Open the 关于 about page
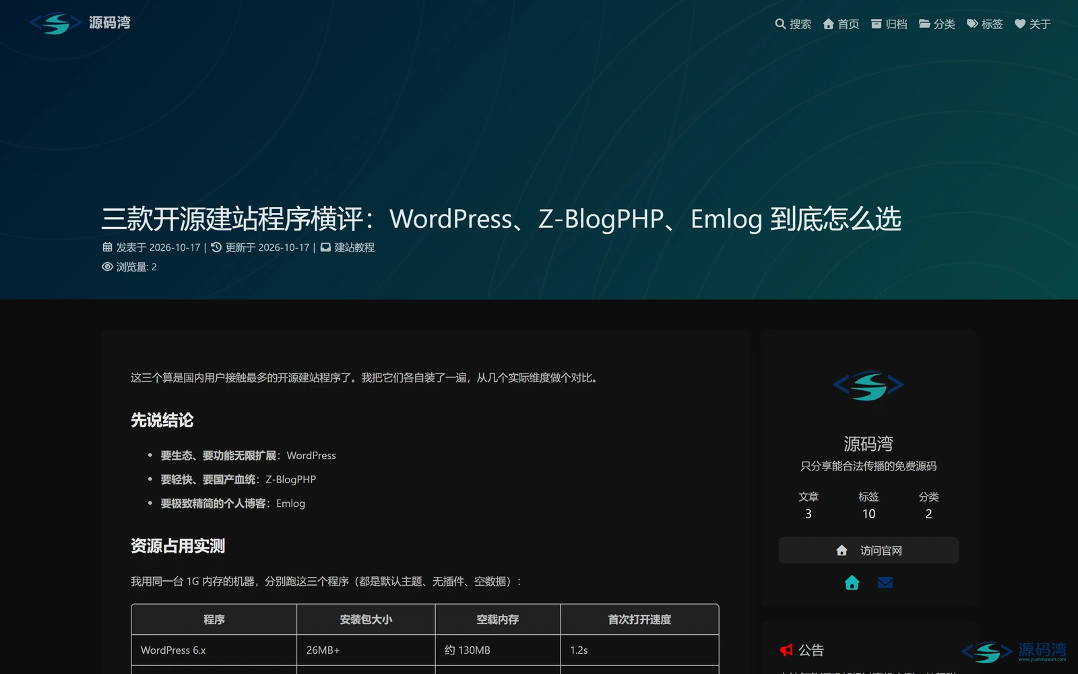This screenshot has width=1078, height=674. click(1033, 24)
